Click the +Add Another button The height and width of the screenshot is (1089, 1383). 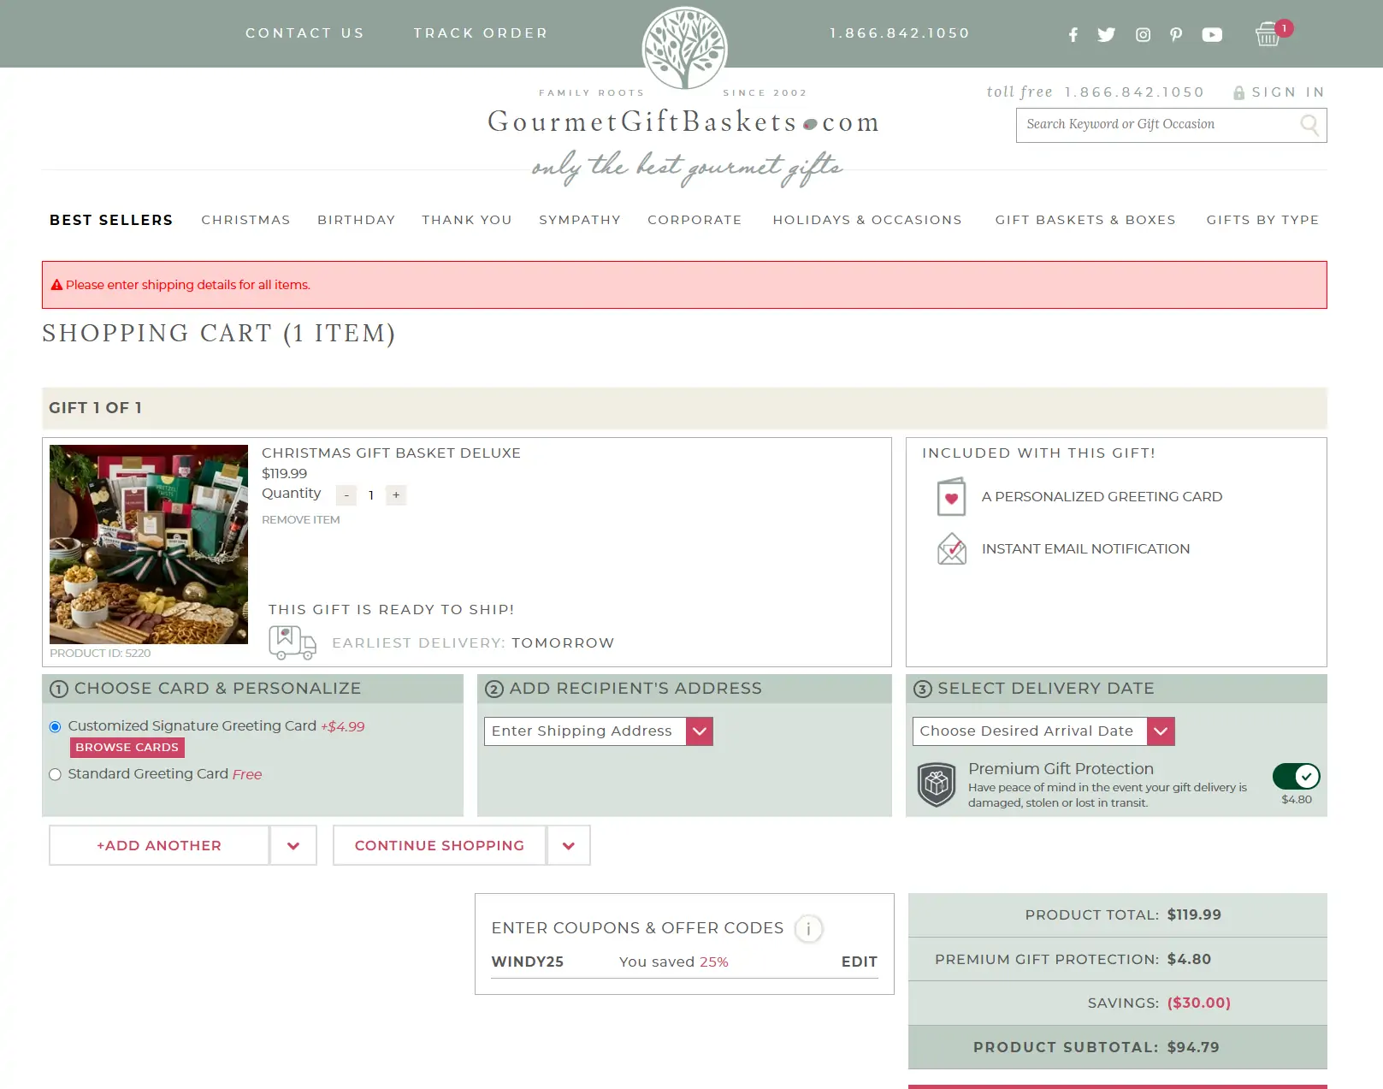click(159, 845)
